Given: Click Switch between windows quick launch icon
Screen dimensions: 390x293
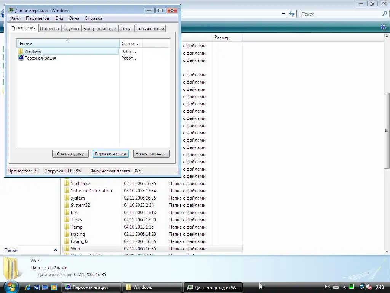Looking at the screenshot, I should [37, 287].
